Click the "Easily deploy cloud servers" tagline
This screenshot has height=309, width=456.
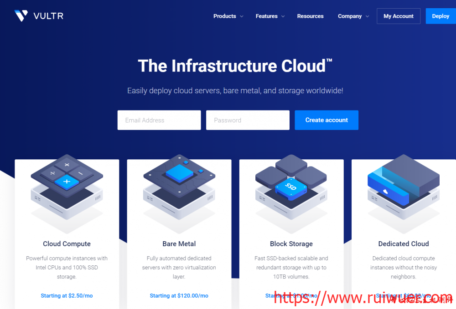point(235,91)
